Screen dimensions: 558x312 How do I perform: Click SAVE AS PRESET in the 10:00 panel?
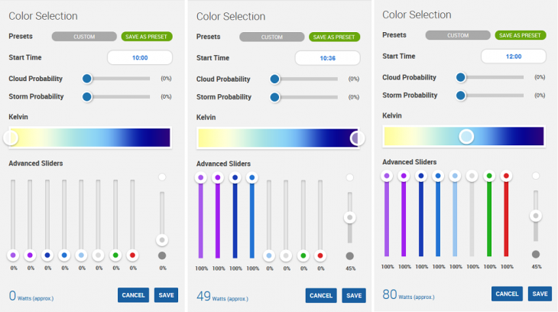[x=147, y=36]
